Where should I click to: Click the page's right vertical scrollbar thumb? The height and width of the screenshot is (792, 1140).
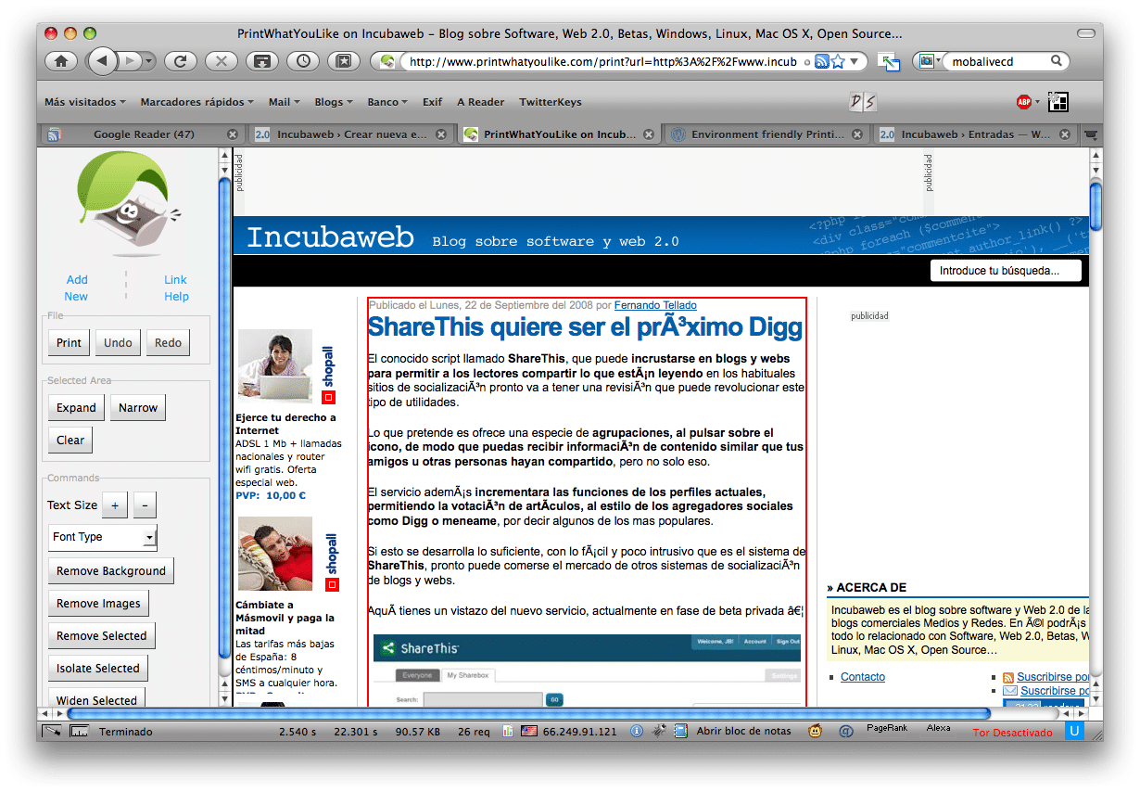[x=1096, y=205]
